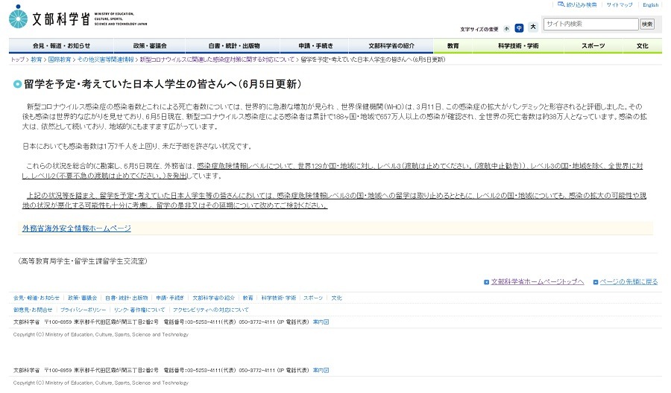Open footer link 申請・手続き
The image size is (671, 393).
point(170,298)
